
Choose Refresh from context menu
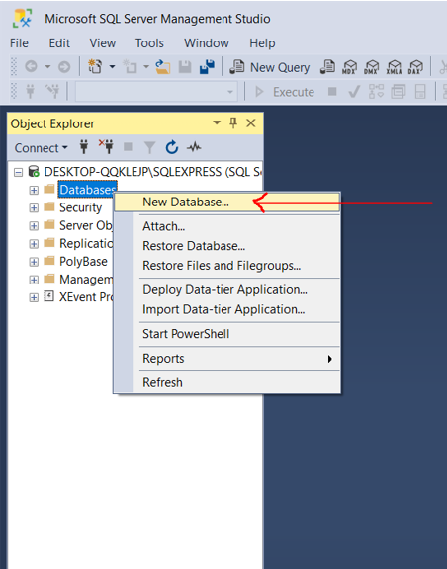[x=227, y=383]
